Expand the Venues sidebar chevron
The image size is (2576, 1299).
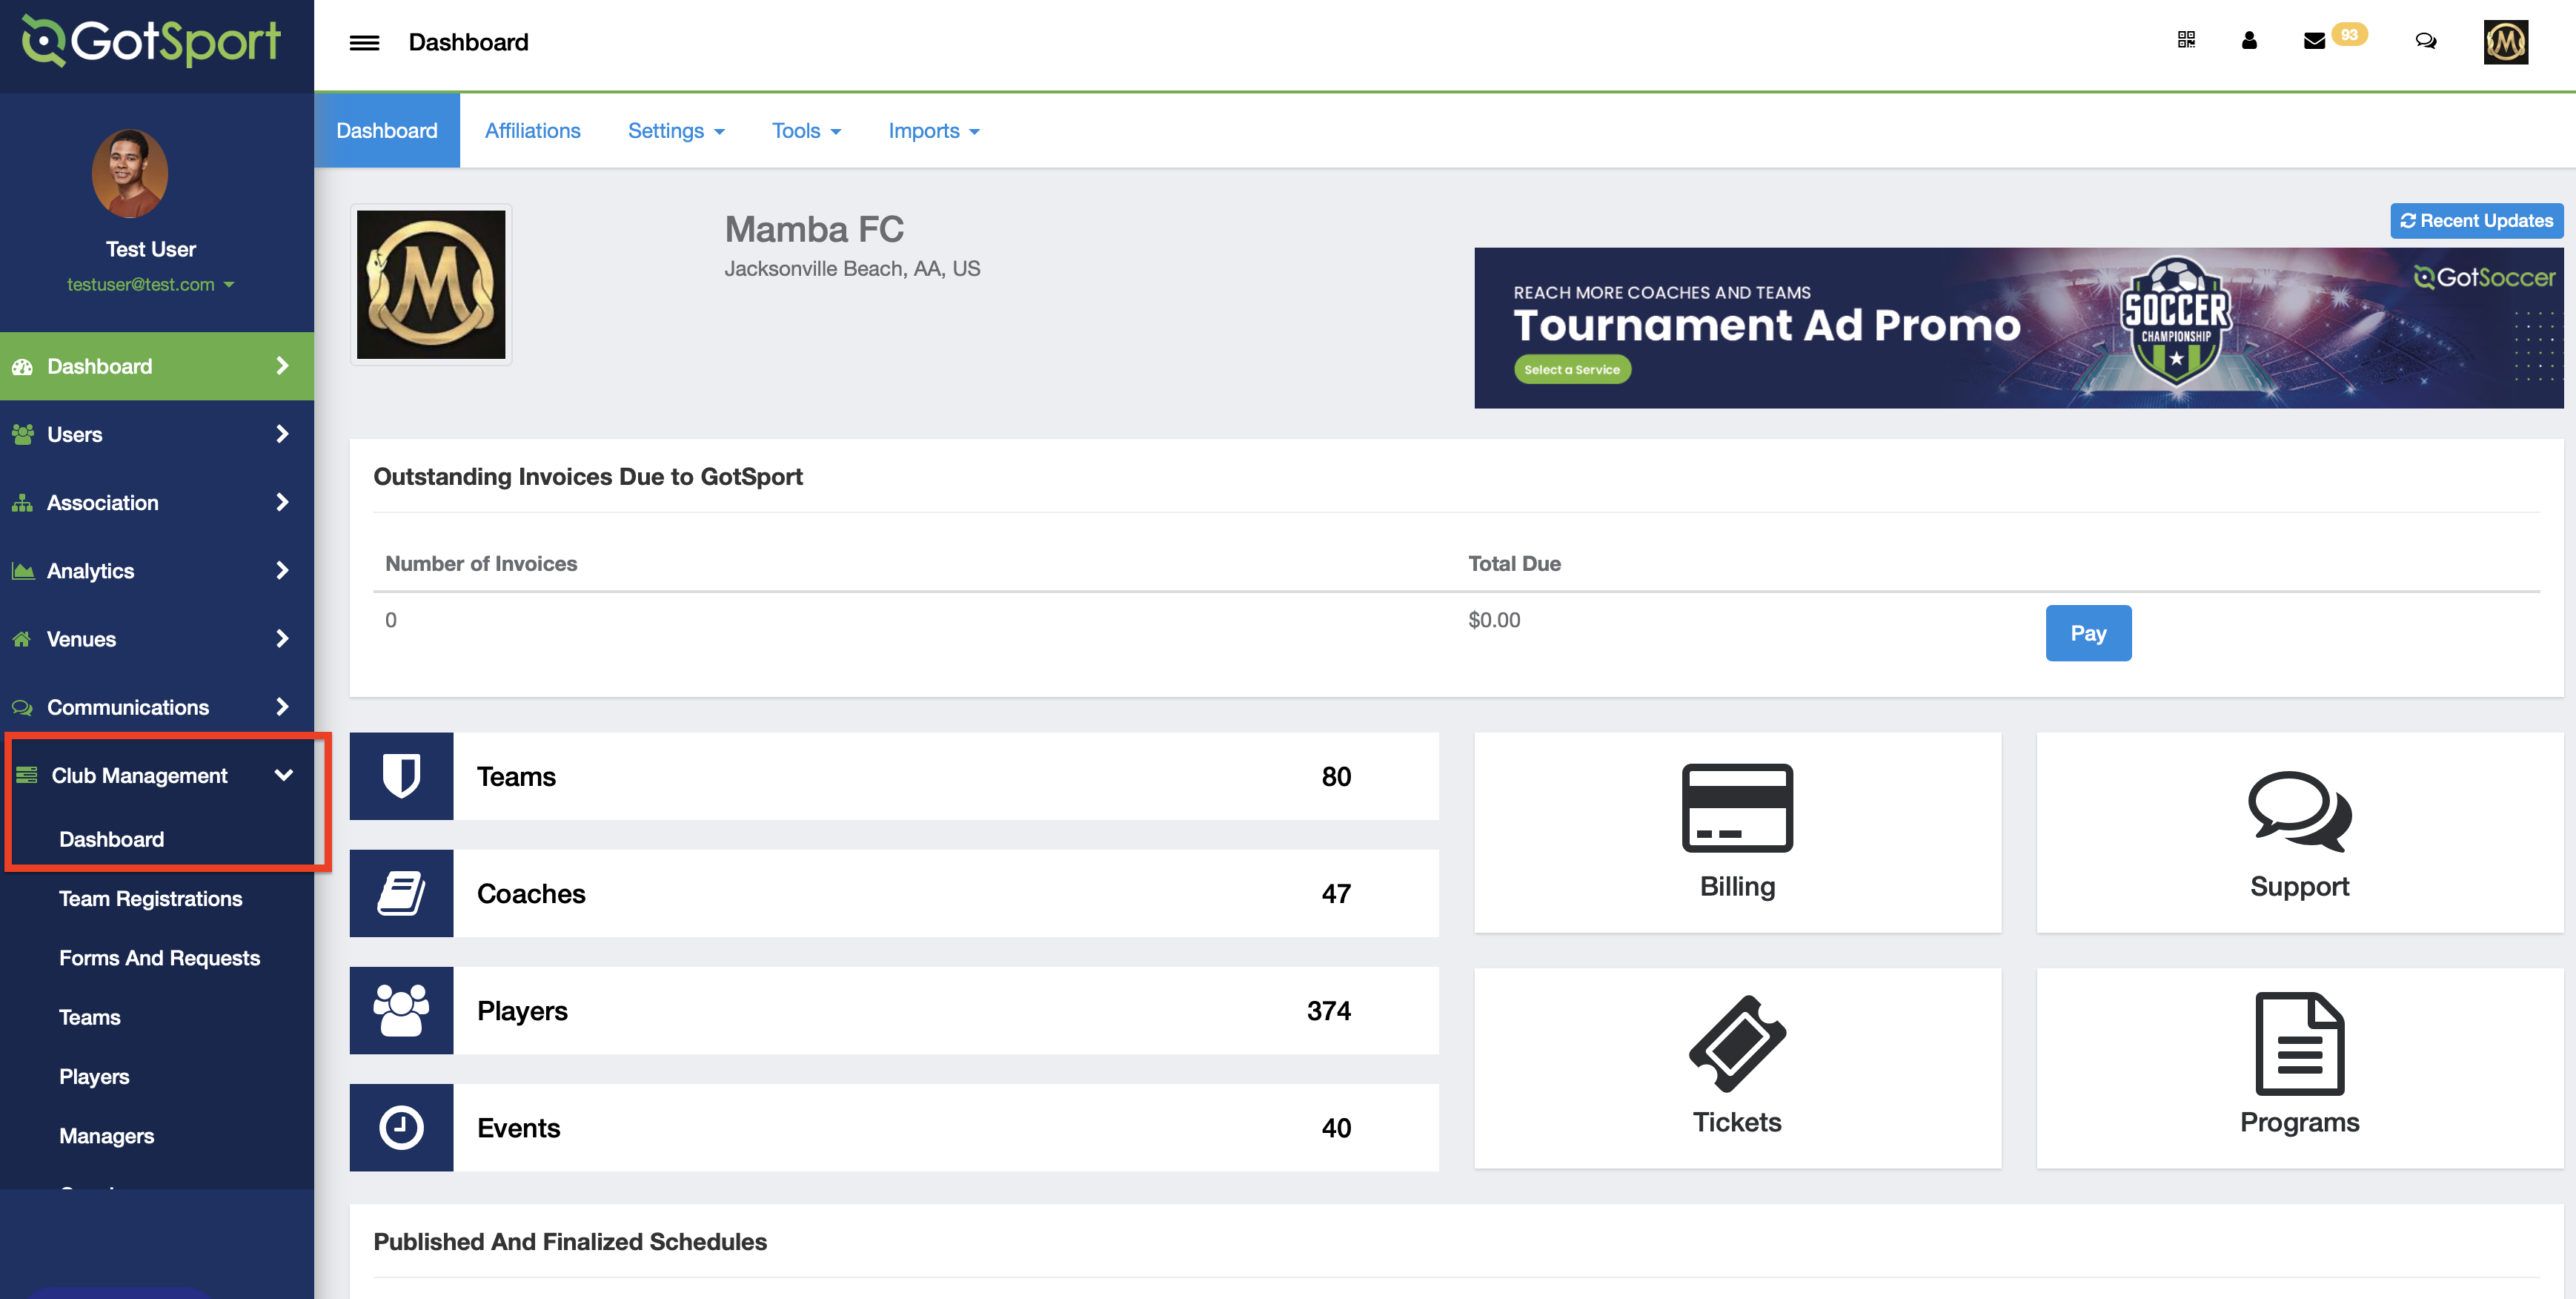[282, 638]
